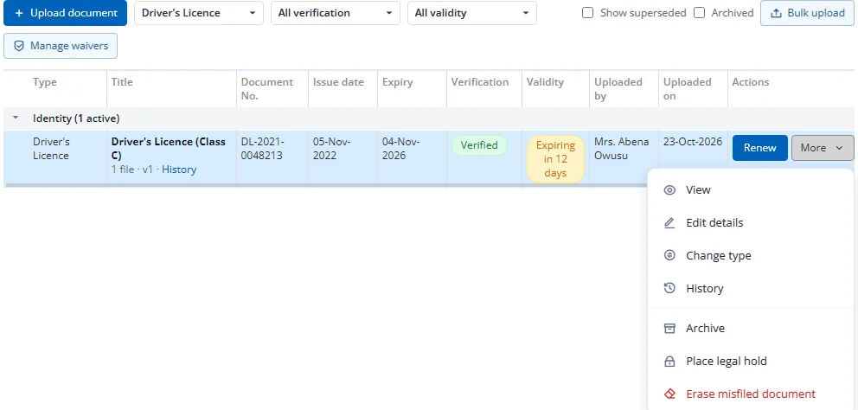This screenshot has width=858, height=410.
Task: Click the Upload document button
Action: [x=65, y=13]
